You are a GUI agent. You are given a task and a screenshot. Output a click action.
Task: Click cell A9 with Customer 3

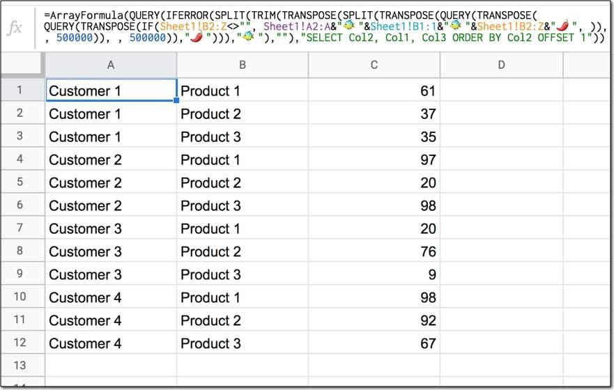(111, 274)
